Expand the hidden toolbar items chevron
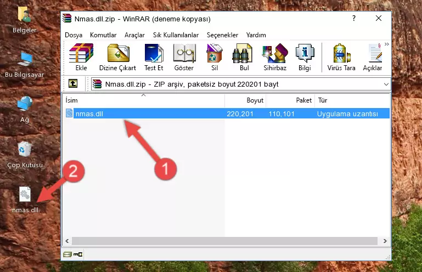Screen dimensions: 422x272 [x=387, y=44]
